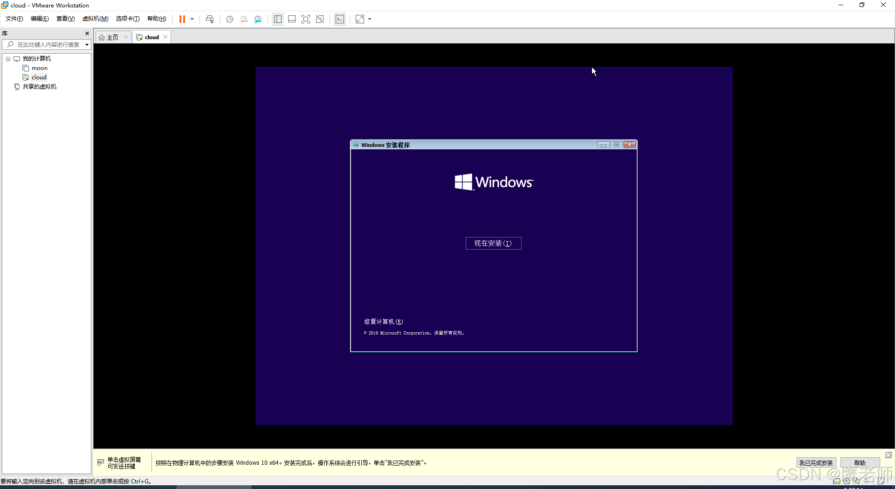
Task: Click the stretch guest display icon
Action: pos(360,19)
